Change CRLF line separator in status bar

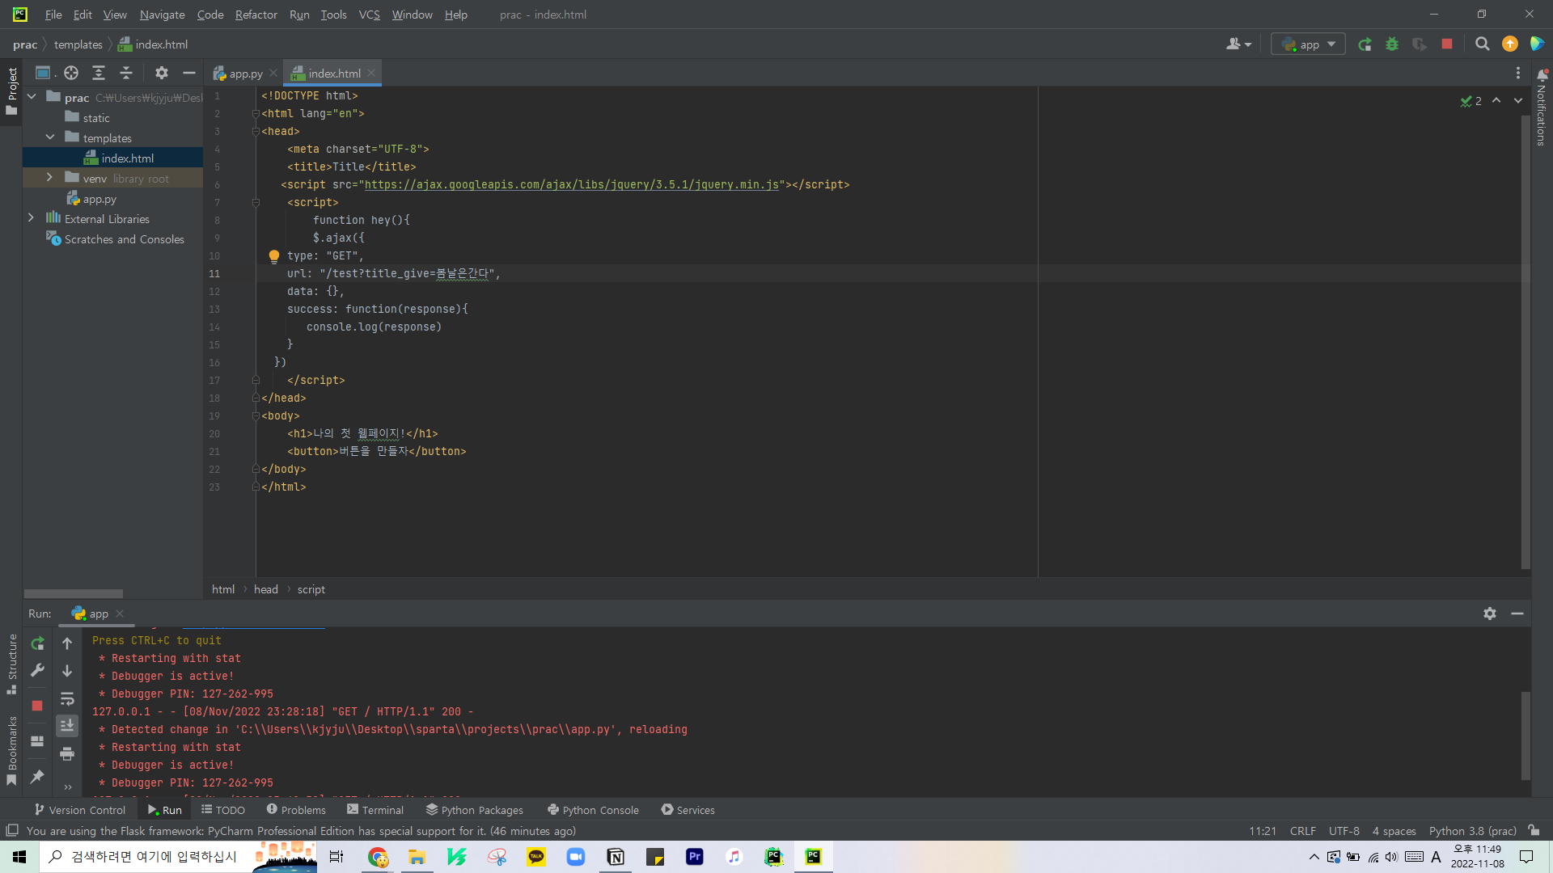pyautogui.click(x=1302, y=831)
